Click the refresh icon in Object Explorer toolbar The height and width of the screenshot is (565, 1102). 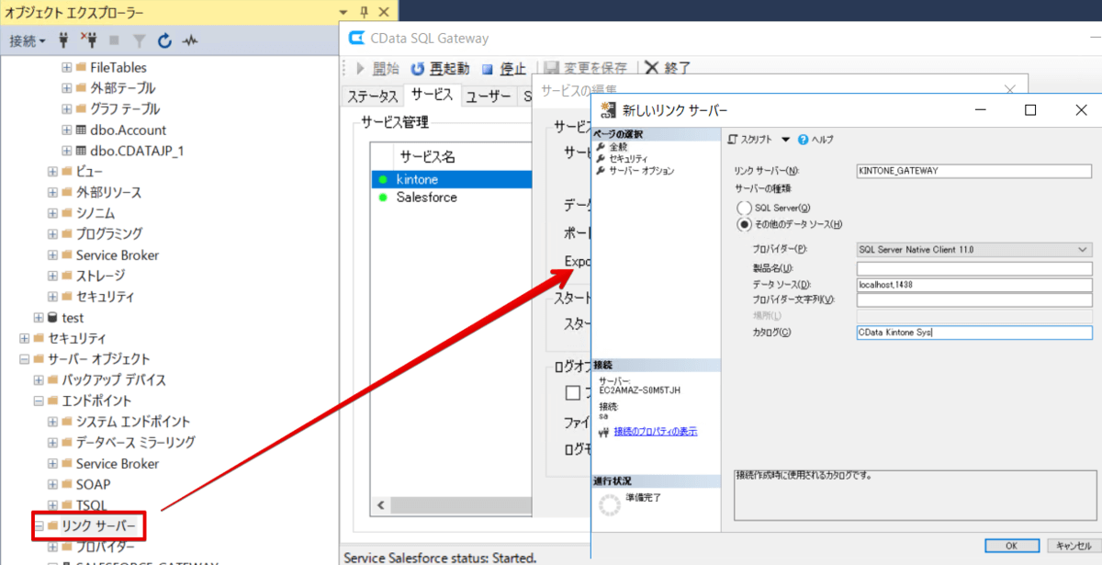165,40
